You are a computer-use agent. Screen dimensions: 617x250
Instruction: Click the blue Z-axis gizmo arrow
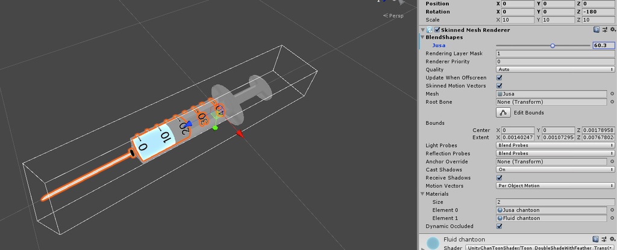(189, 124)
